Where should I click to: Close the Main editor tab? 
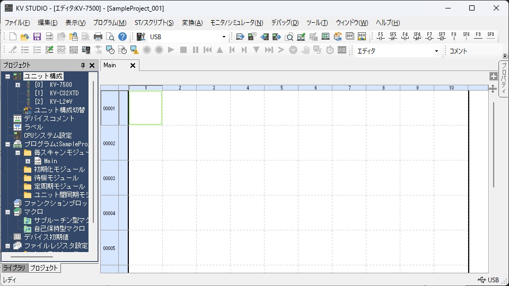point(133,66)
